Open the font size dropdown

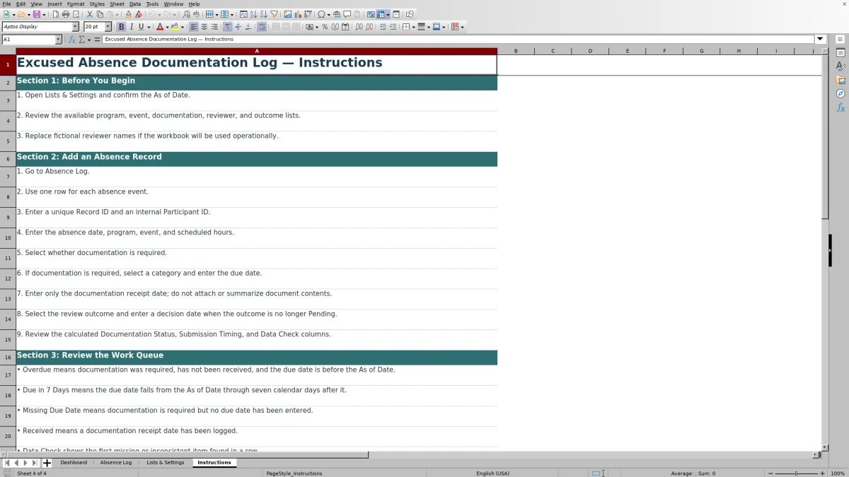tap(108, 27)
